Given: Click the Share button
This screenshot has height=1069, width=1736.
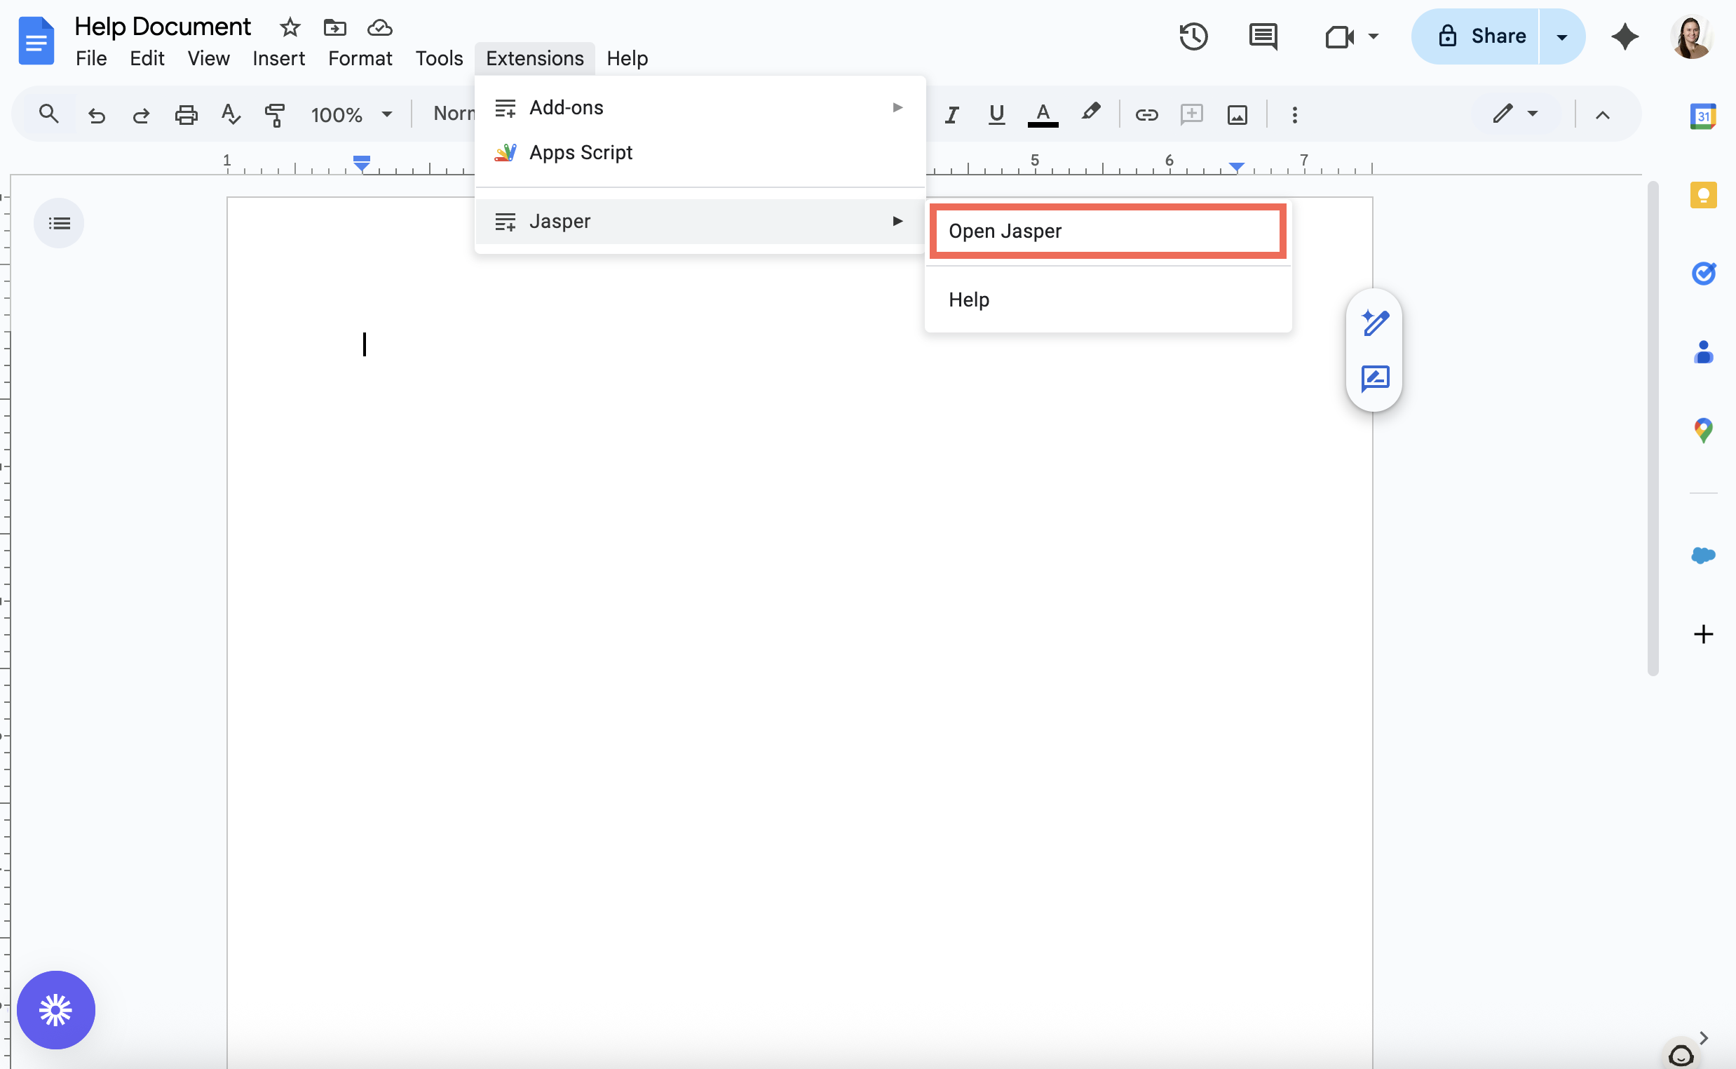Looking at the screenshot, I should click(1475, 36).
